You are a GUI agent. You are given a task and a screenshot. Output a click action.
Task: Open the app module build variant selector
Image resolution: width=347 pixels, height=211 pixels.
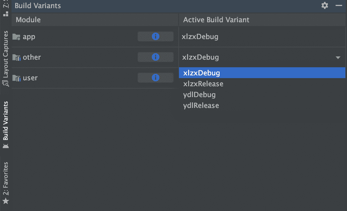(x=262, y=37)
